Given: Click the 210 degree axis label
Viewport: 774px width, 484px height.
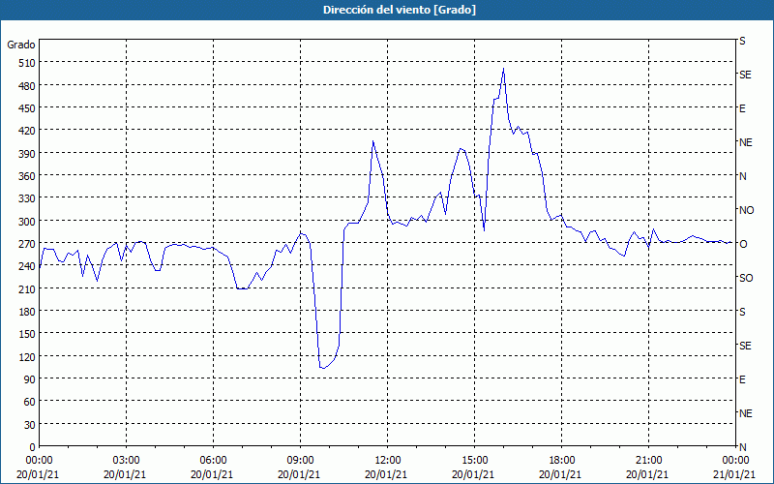Looking at the screenshot, I should tap(27, 288).
